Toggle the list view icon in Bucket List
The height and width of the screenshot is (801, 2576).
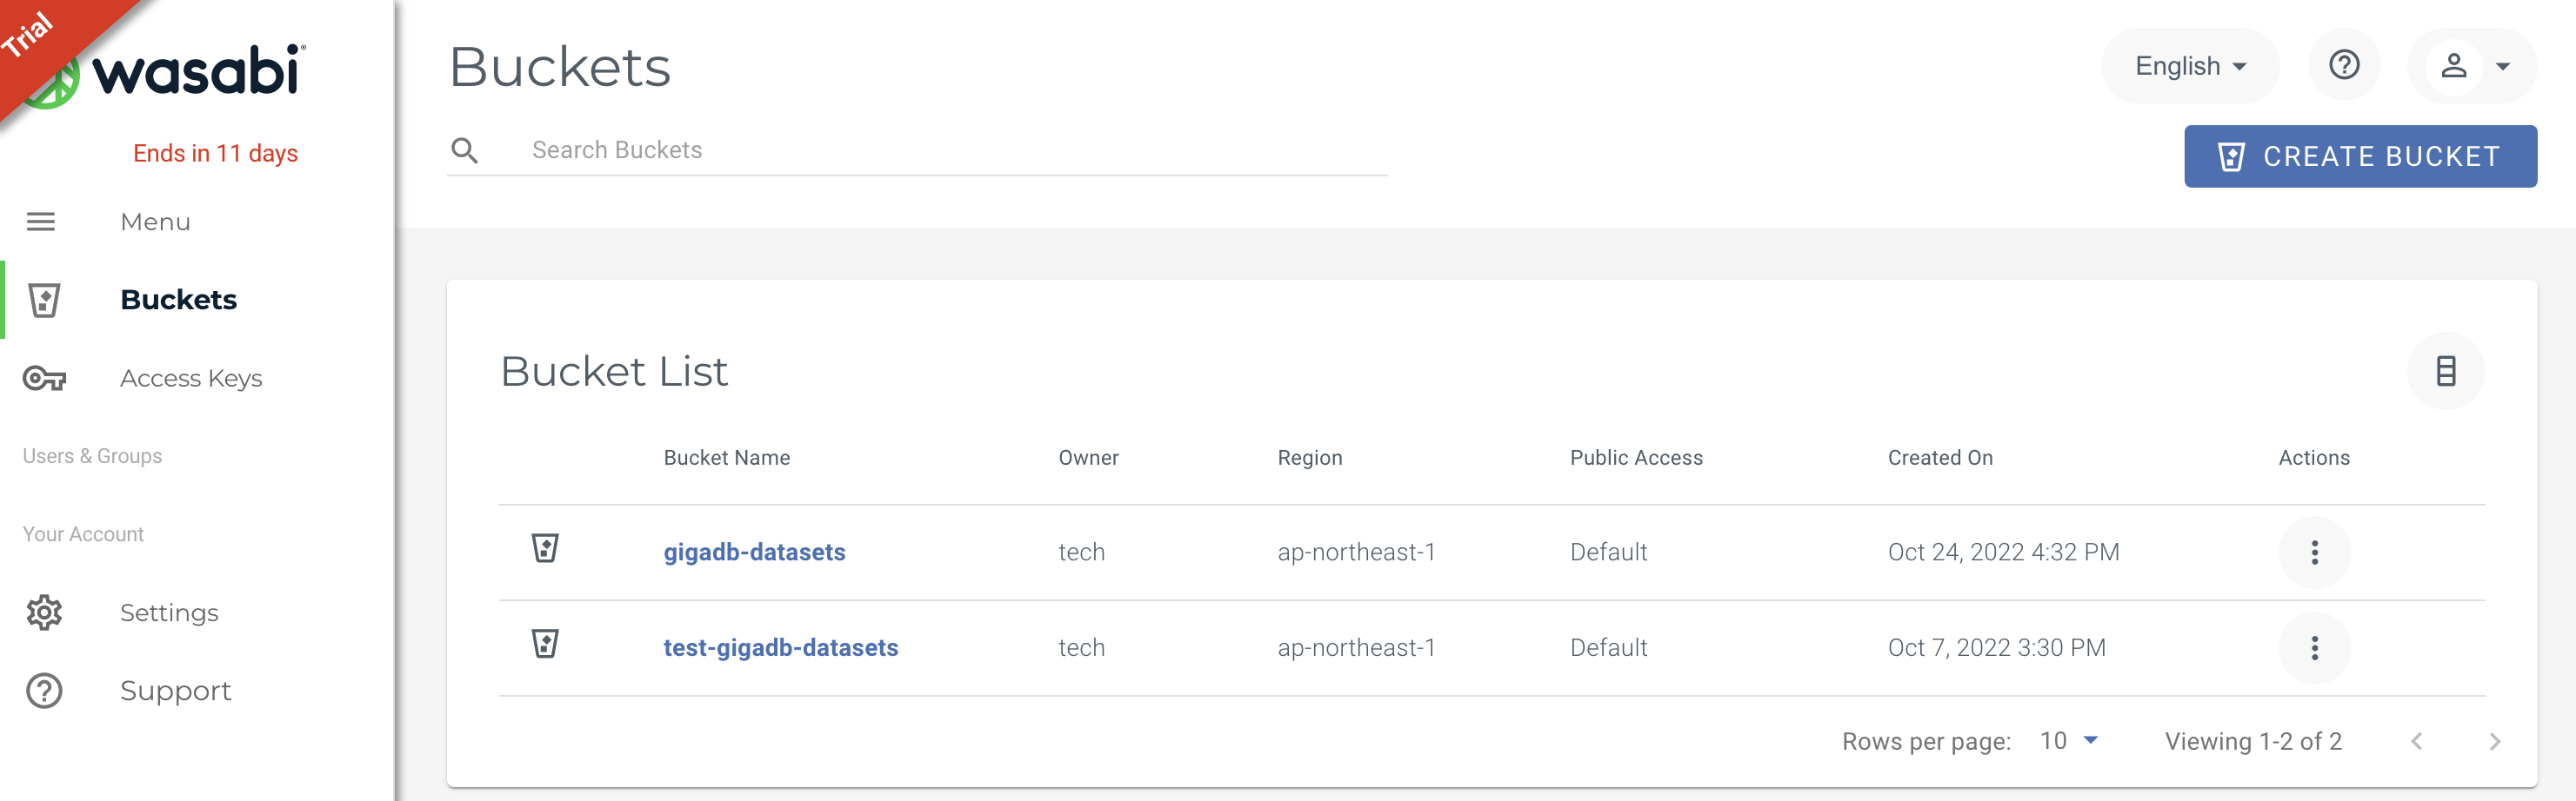tap(2447, 371)
